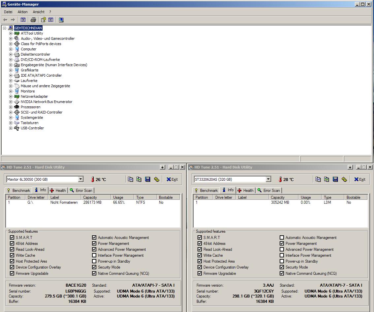
Task: Expand the IDE ATA/ATAPI-Controller node
Action: tap(11, 75)
